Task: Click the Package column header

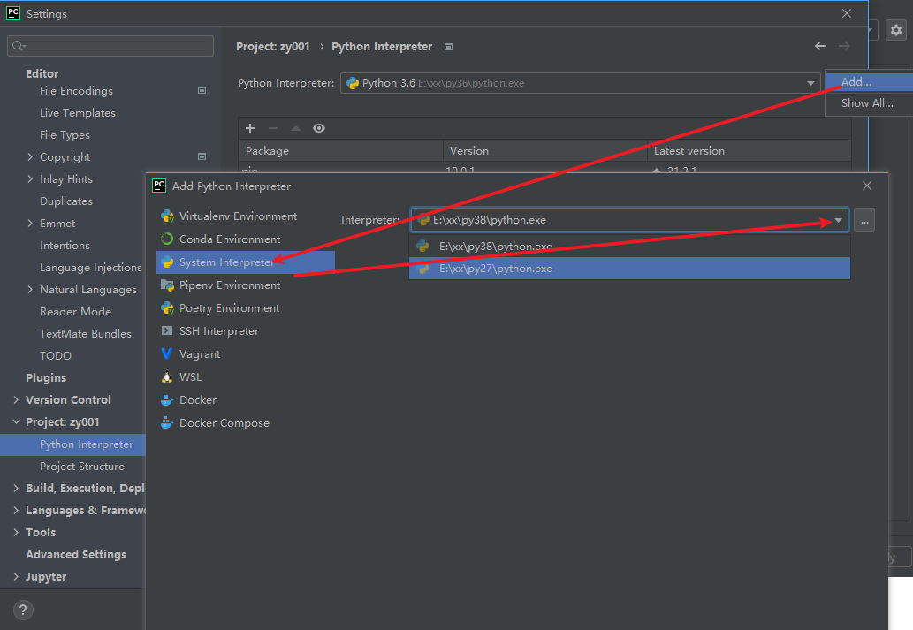Action: tap(341, 151)
